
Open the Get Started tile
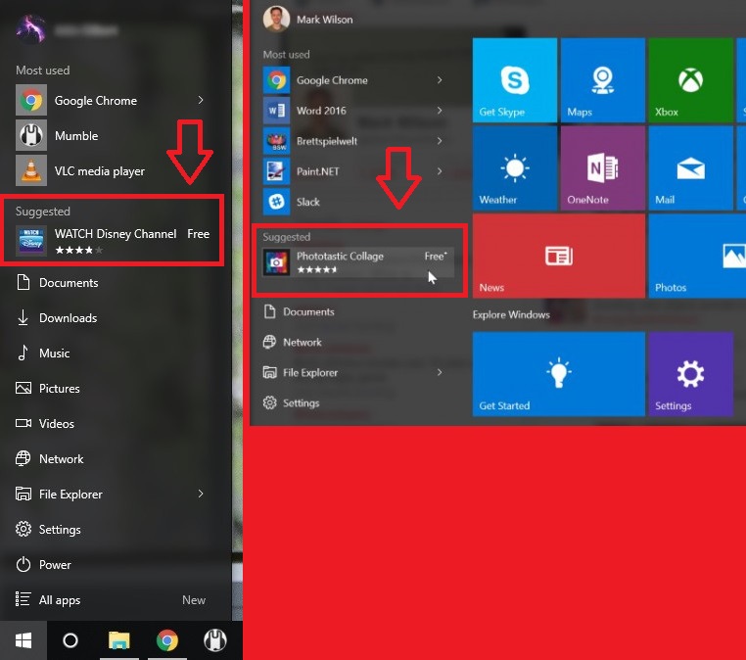point(559,374)
